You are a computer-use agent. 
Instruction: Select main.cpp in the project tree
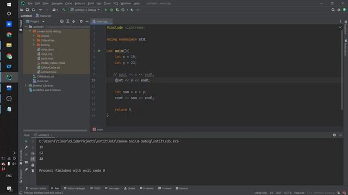(42, 81)
